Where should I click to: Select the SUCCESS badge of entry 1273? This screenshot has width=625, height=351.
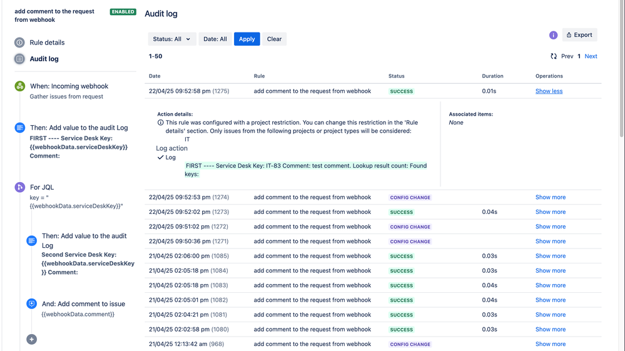(402, 212)
